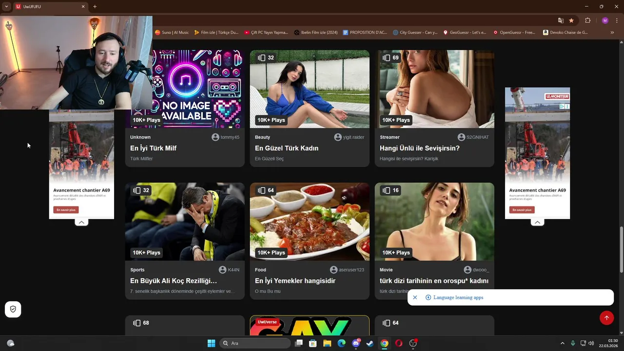Open the OpenGuessr bookmark

coord(514,33)
